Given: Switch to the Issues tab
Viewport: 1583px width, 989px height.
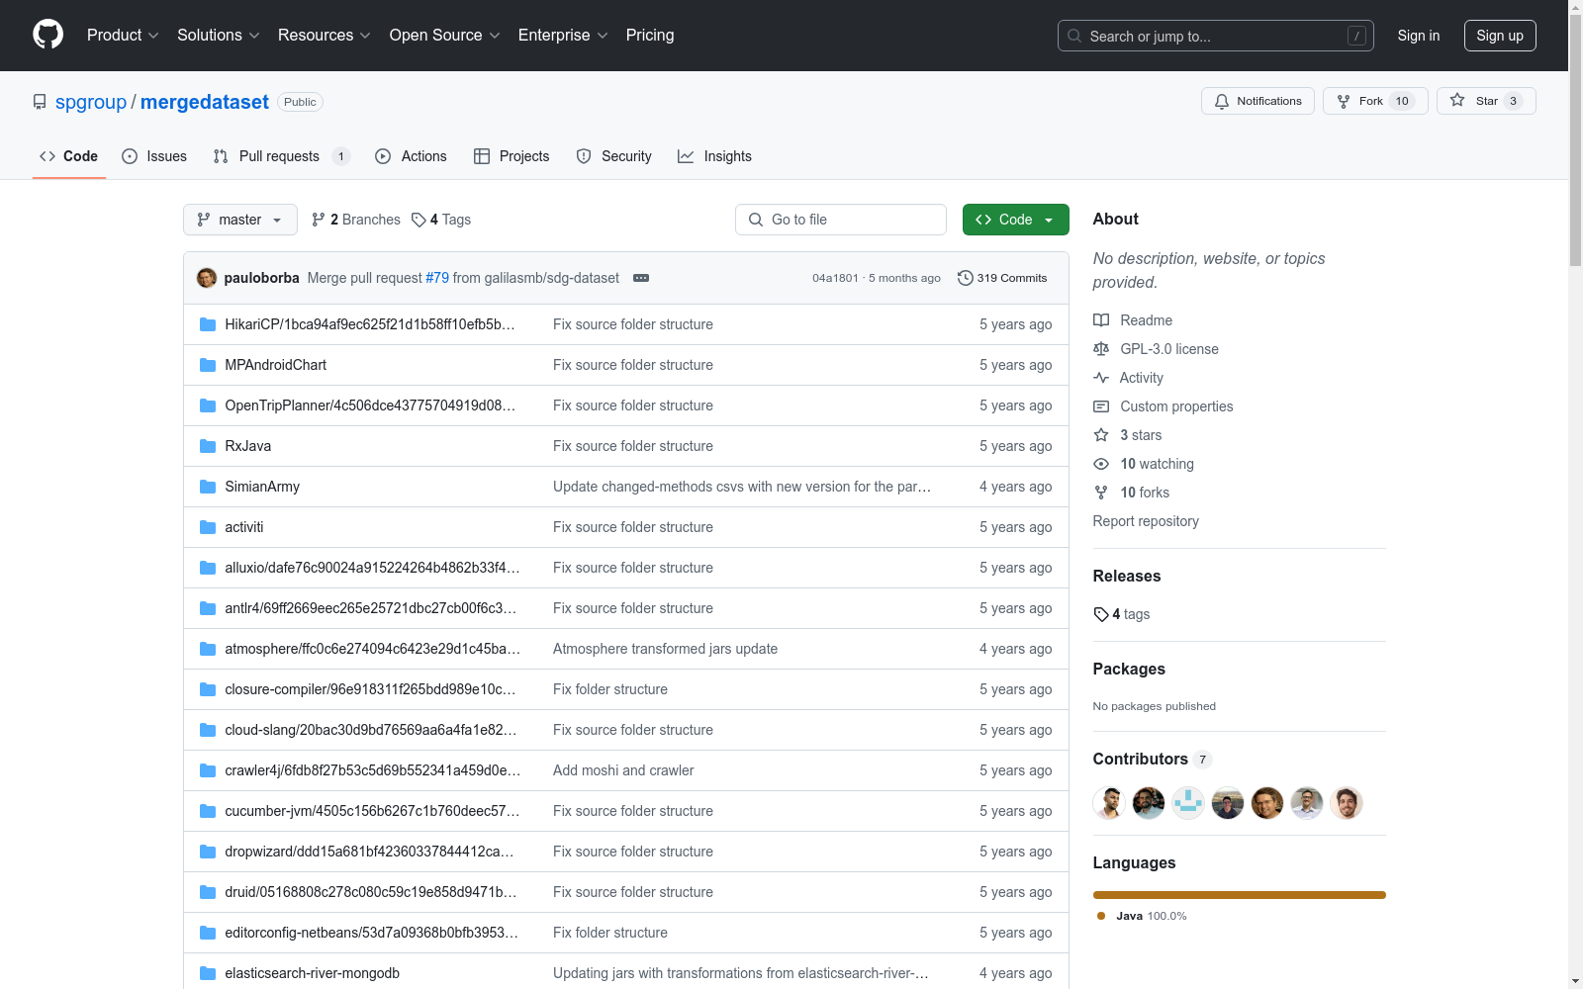Looking at the screenshot, I should click(154, 156).
